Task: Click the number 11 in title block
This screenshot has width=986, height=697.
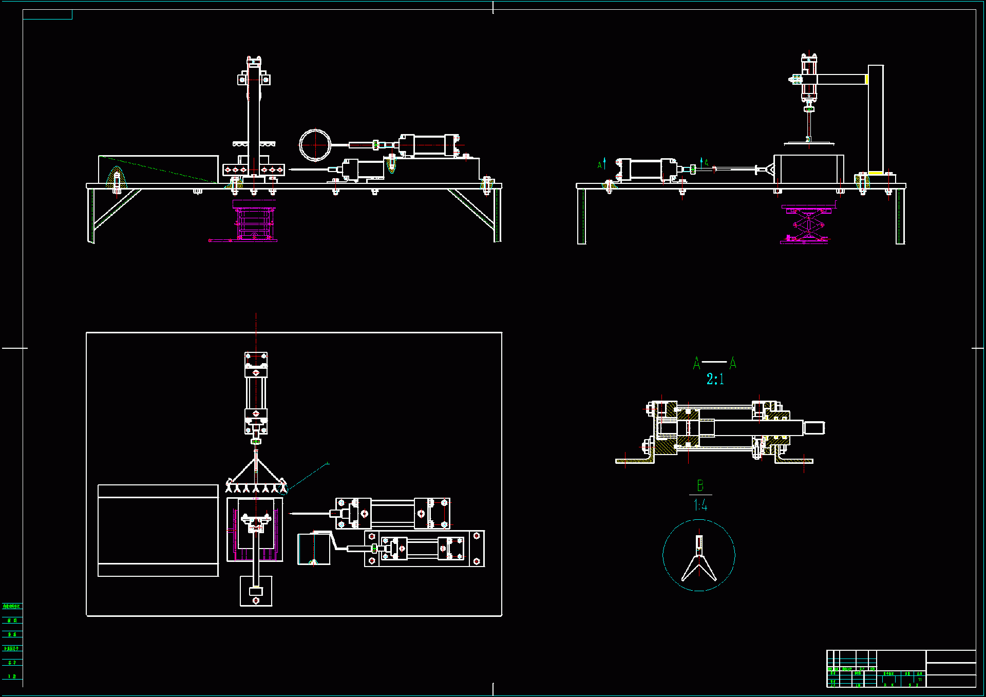Action: [920, 680]
